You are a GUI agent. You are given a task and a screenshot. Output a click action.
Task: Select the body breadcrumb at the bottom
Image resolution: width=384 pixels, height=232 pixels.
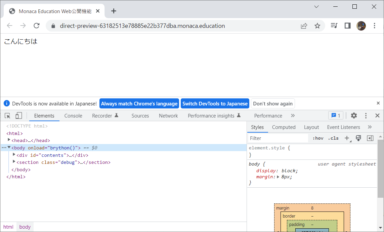click(x=25, y=227)
